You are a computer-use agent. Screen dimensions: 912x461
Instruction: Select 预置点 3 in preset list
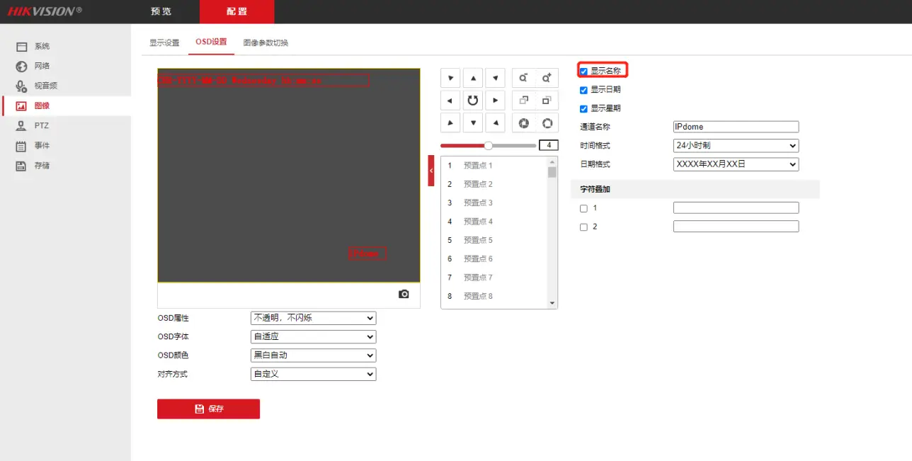tap(478, 203)
